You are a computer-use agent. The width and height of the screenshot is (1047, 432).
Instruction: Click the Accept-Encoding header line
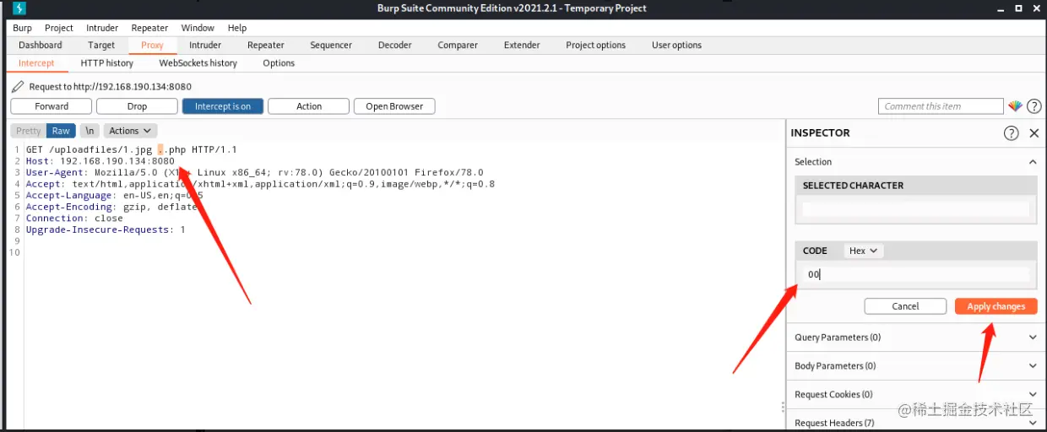(111, 207)
